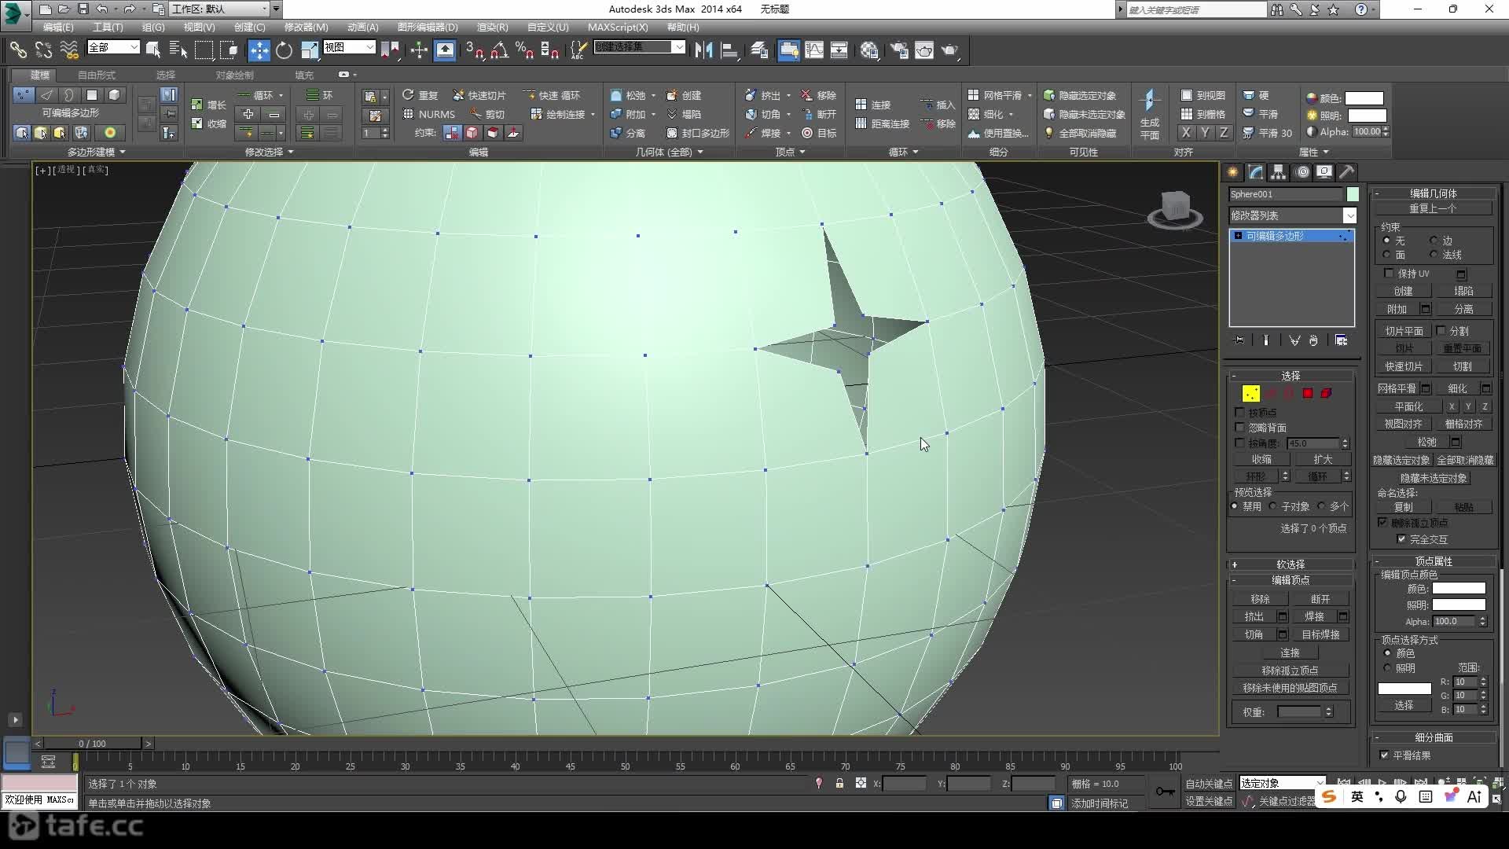The height and width of the screenshot is (849, 1509).
Task: Click the Render Production teapot icon
Action: pos(950,50)
